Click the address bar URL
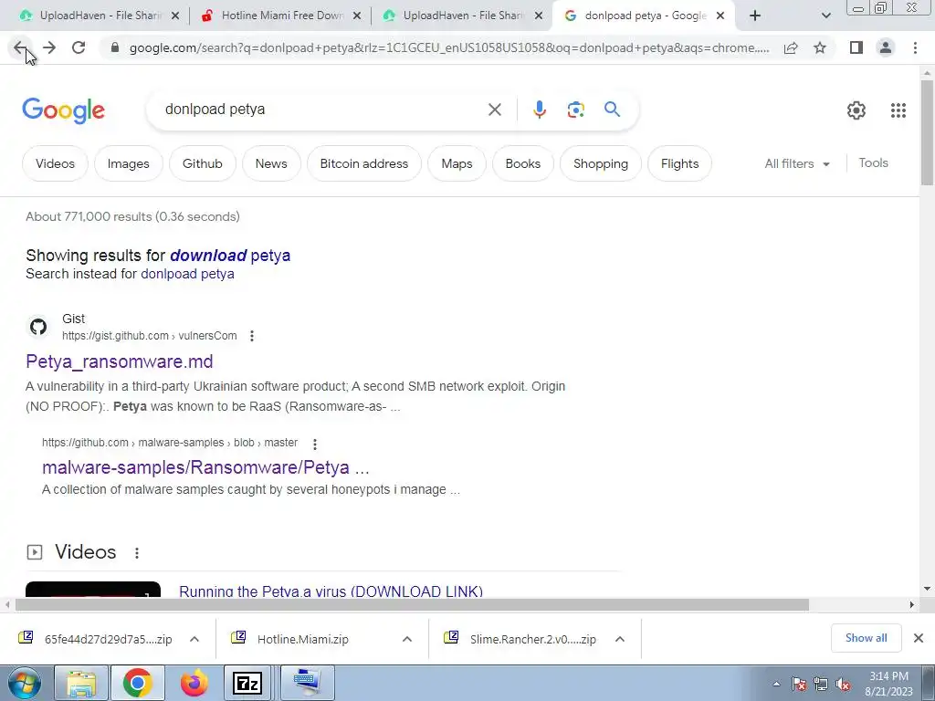The width and height of the screenshot is (935, 701). click(x=448, y=47)
